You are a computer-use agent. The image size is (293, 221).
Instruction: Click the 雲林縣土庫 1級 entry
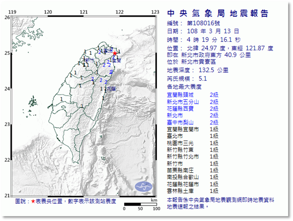pyautogui.click(x=192, y=191)
